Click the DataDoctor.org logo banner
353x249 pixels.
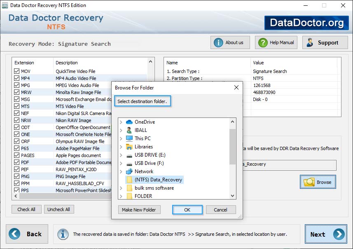(306, 23)
